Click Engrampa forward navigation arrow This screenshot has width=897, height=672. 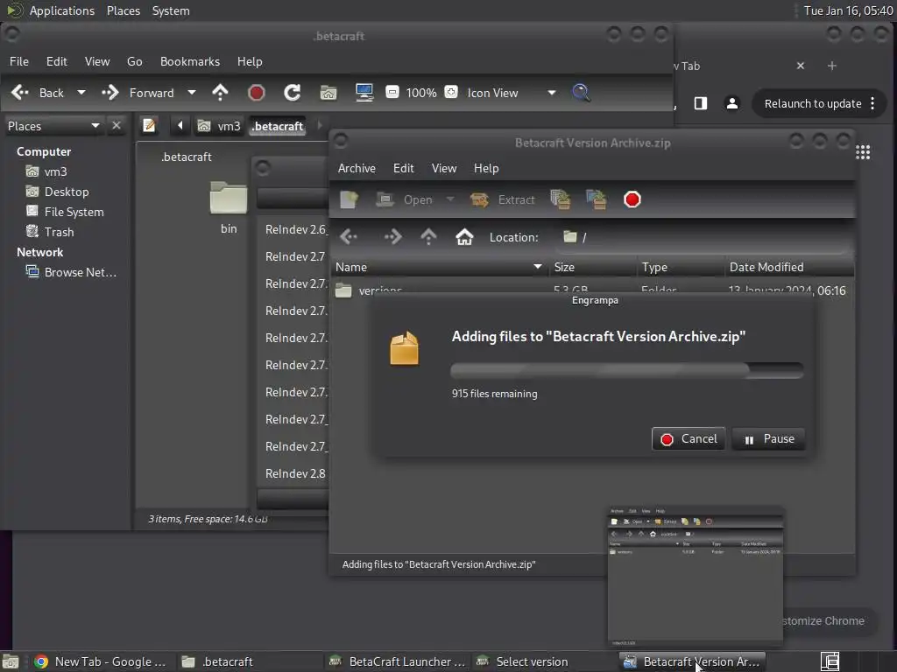tap(392, 236)
